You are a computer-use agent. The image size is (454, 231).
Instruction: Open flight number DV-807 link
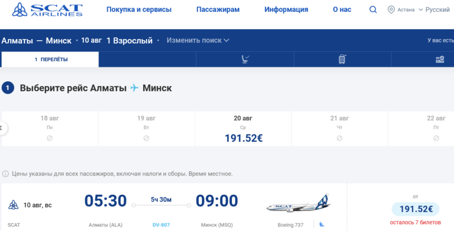[x=162, y=224]
